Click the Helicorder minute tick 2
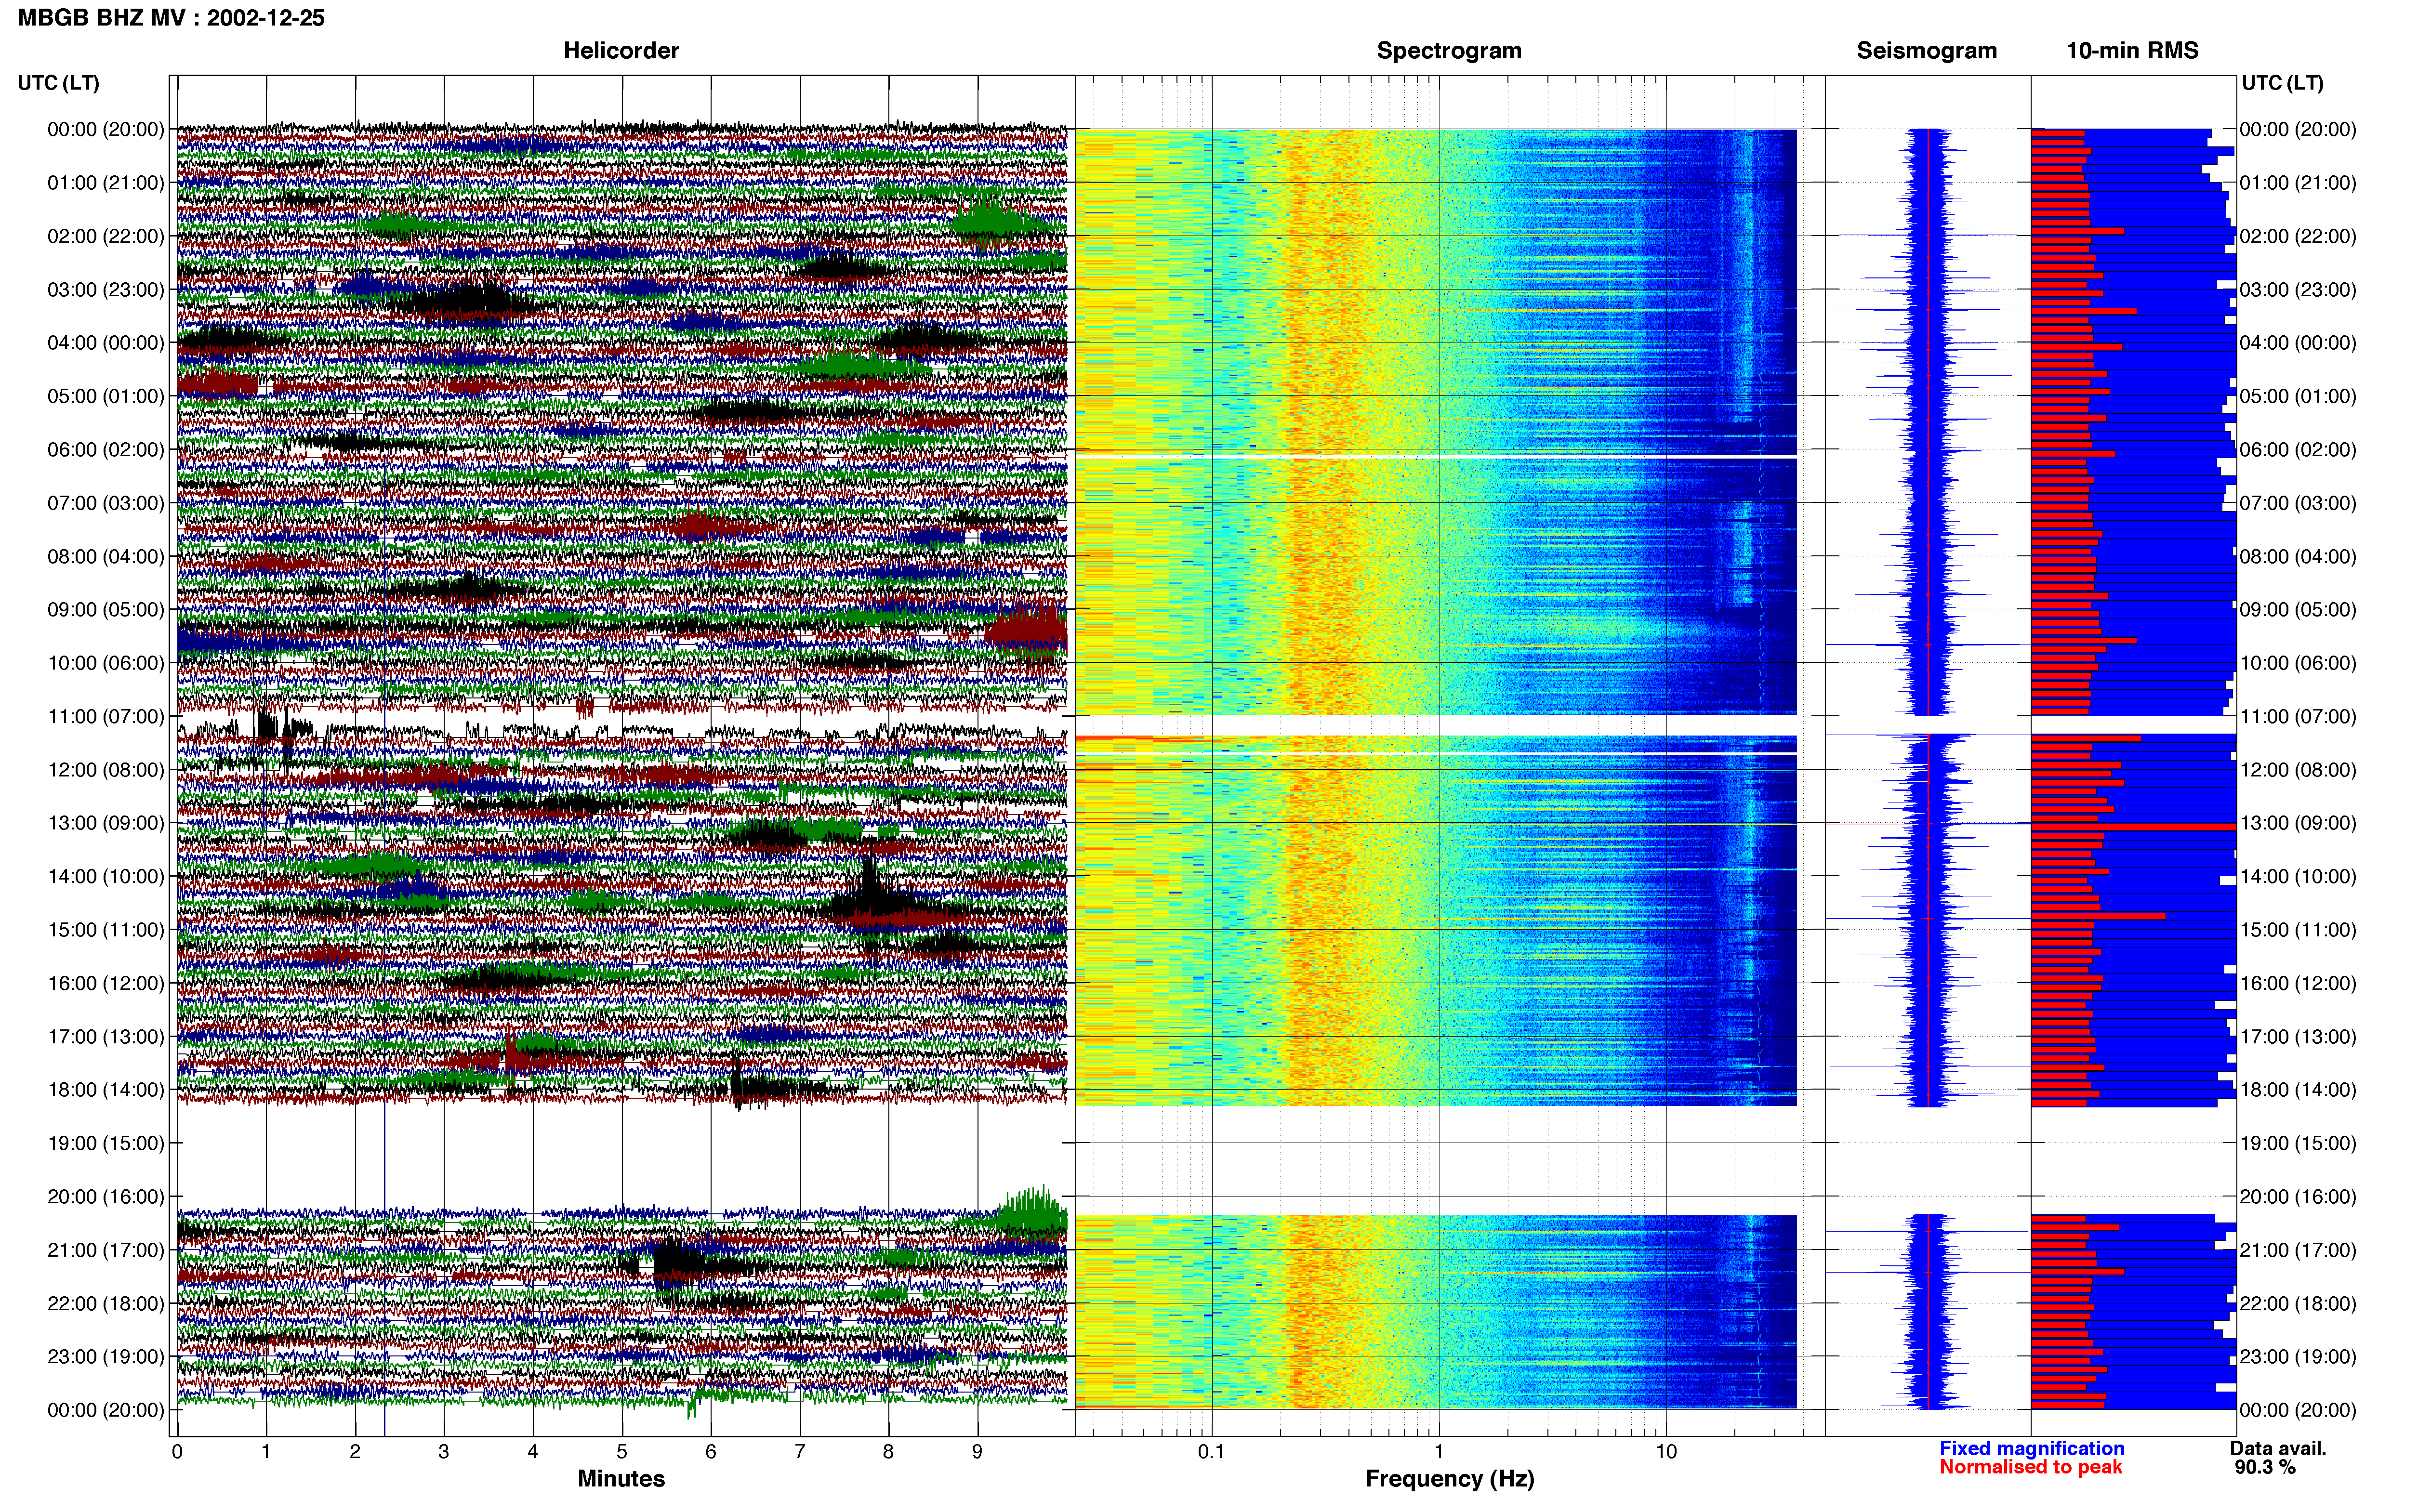This screenshot has width=2418, height=1512. point(355,1452)
